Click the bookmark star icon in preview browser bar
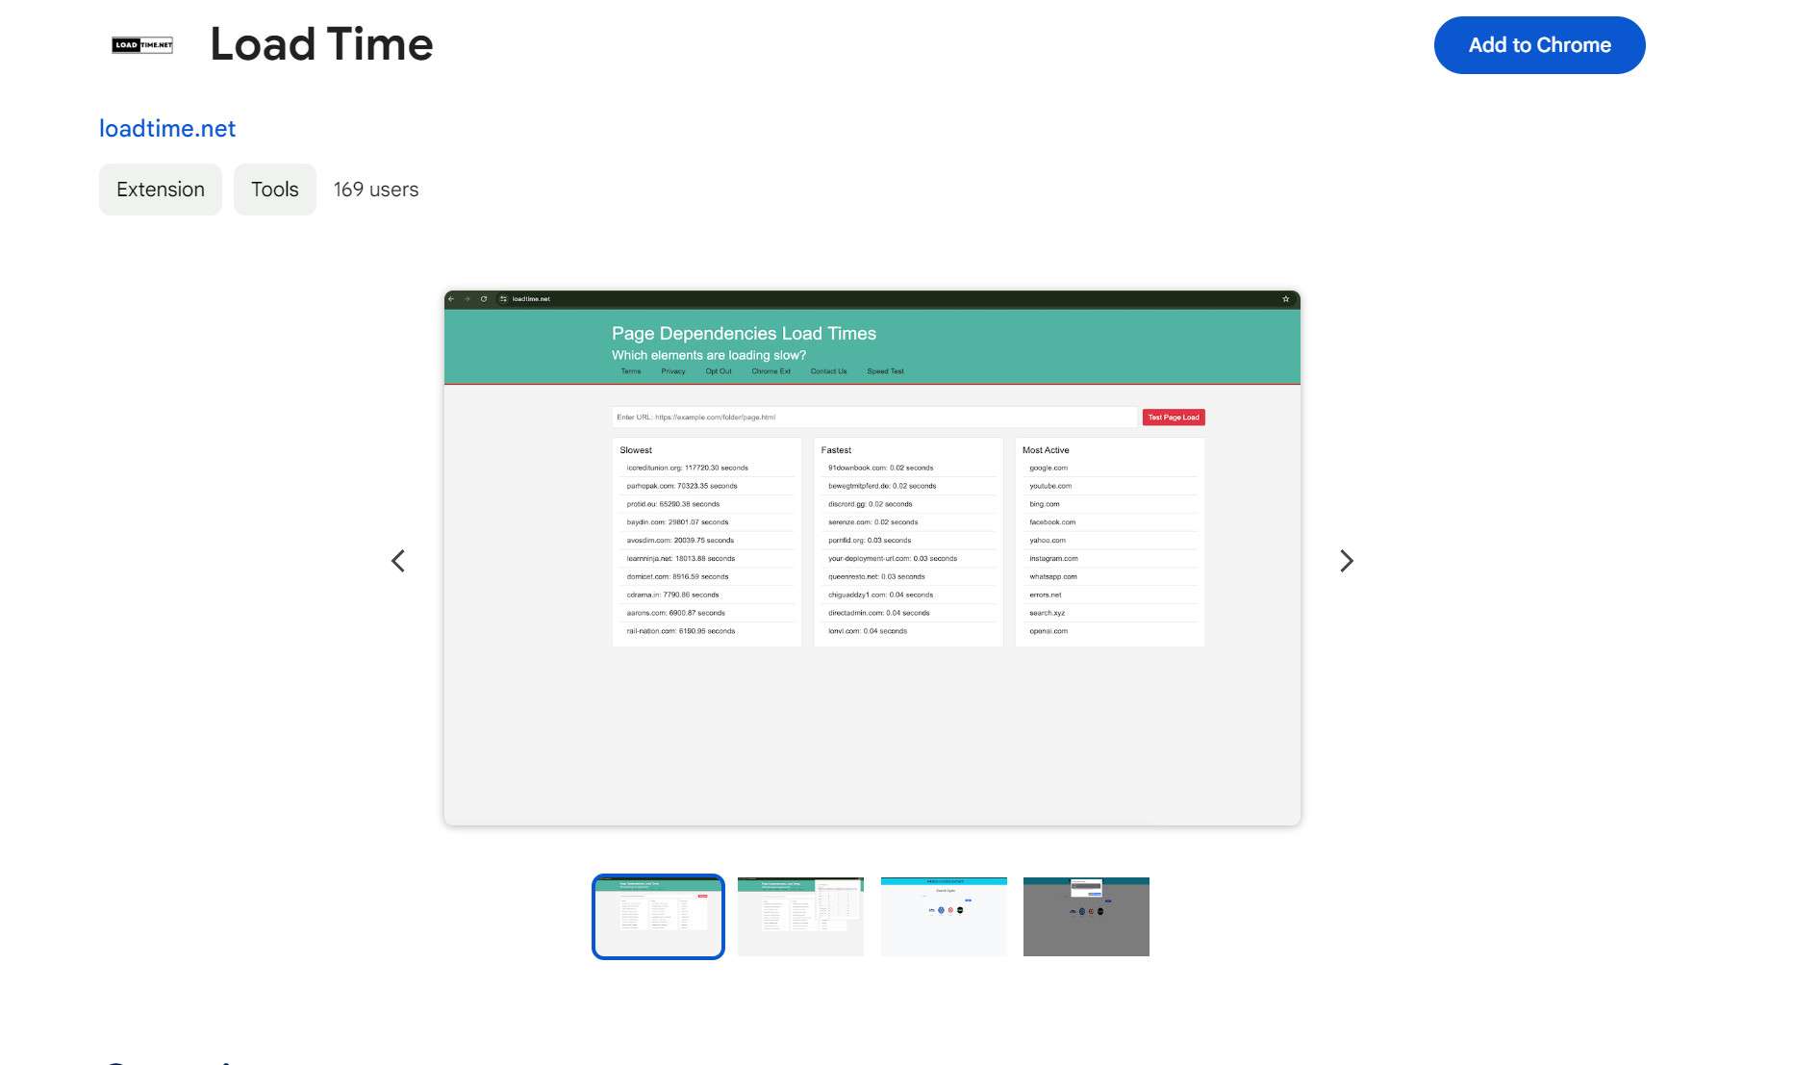The height and width of the screenshot is (1065, 1819). pyautogui.click(x=1285, y=299)
